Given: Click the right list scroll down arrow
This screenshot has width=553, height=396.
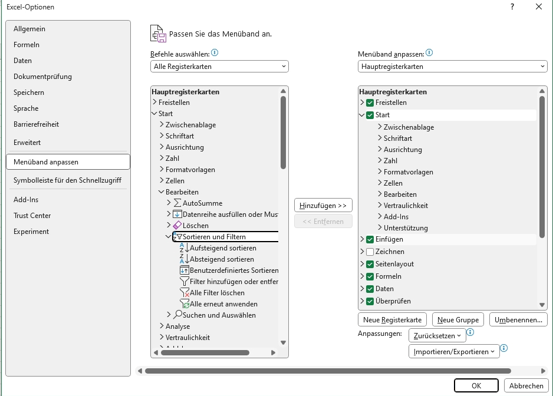Looking at the screenshot, I should [542, 305].
